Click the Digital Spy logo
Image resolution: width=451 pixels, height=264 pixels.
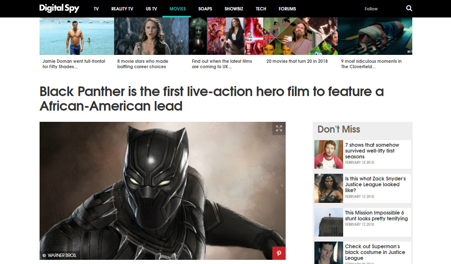pos(59,8)
